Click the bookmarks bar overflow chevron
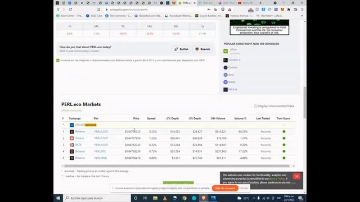The image size is (360, 202). 302,16
